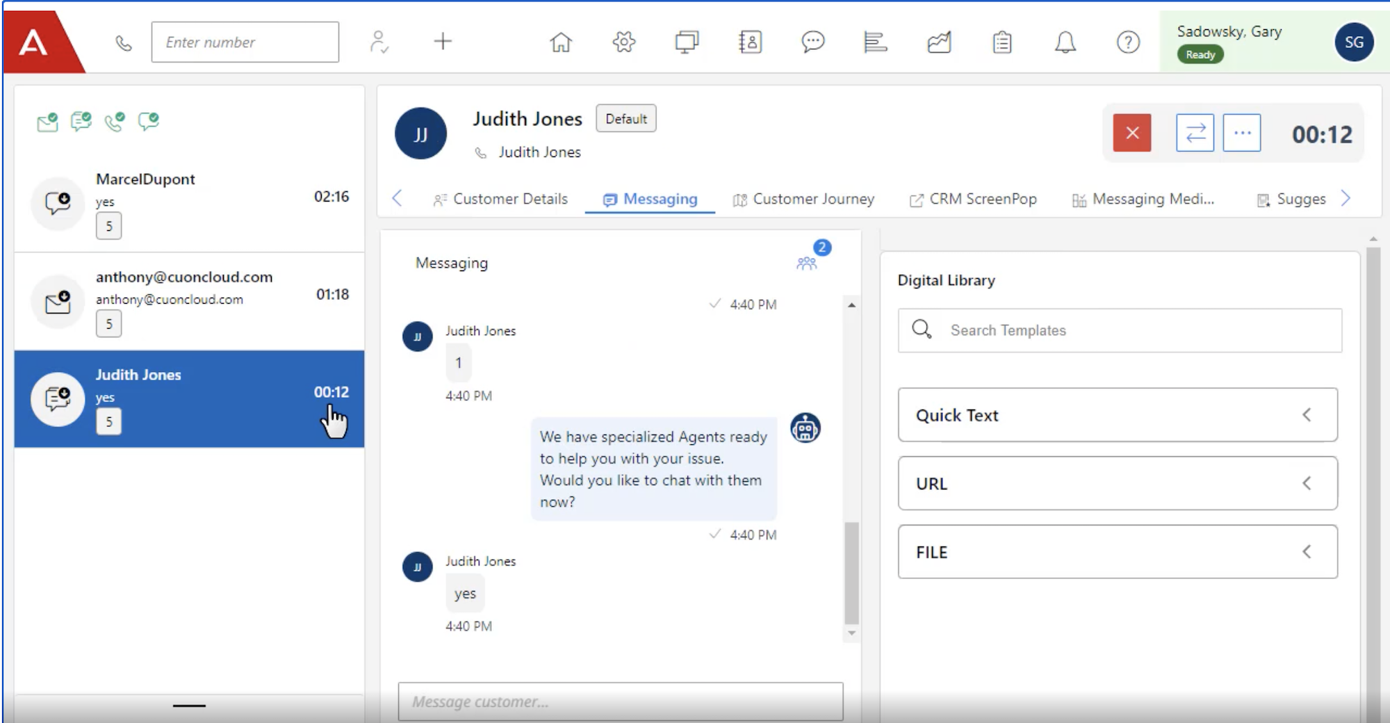Expand the URL section
This screenshot has height=723, width=1390.
(1118, 483)
